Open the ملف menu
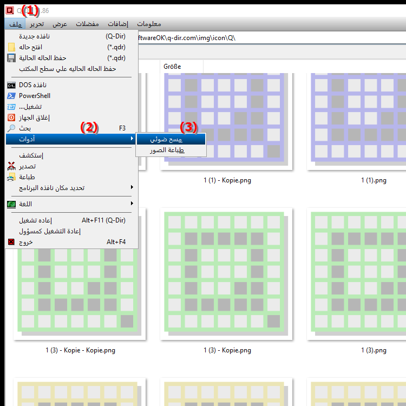 pyautogui.click(x=15, y=24)
